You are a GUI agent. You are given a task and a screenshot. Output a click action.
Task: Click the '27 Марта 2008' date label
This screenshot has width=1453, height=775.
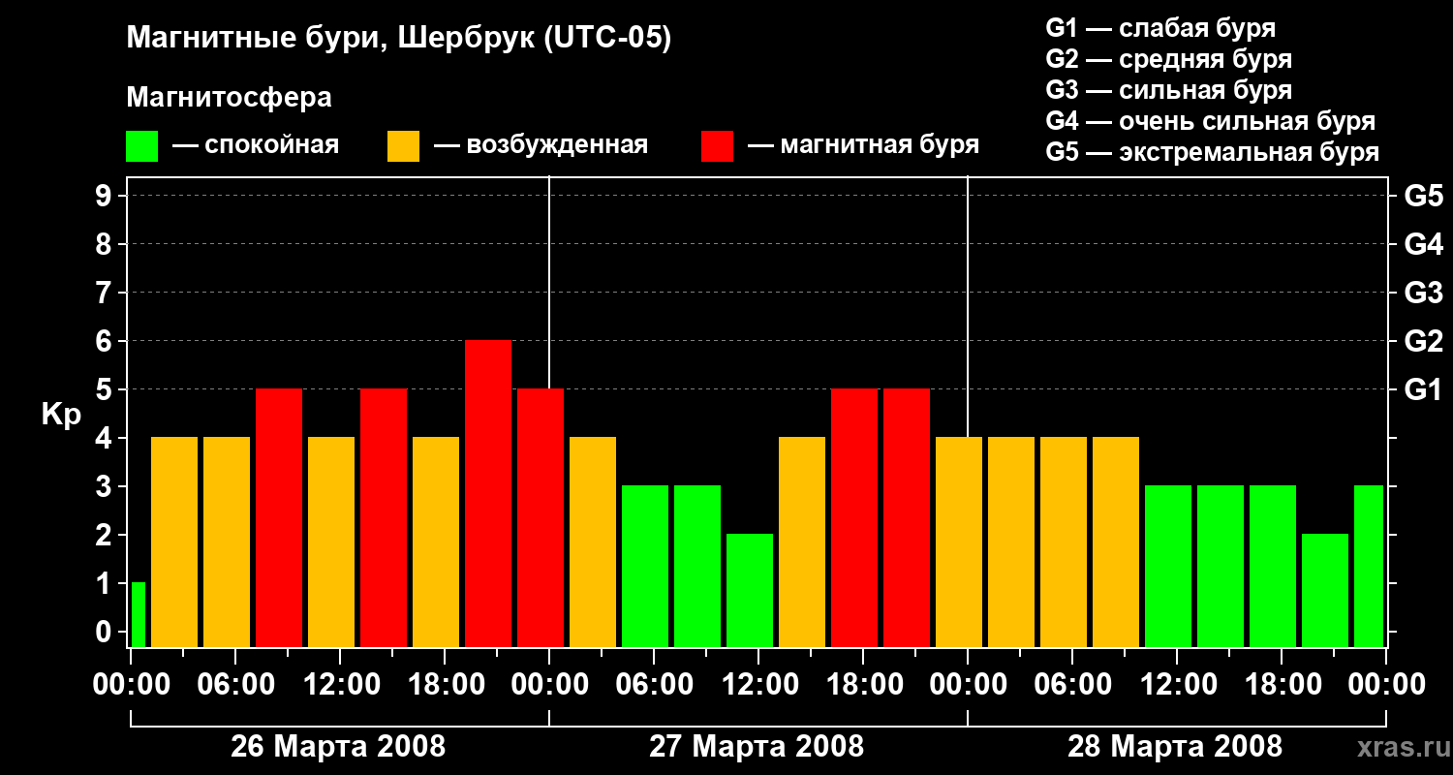(x=757, y=747)
